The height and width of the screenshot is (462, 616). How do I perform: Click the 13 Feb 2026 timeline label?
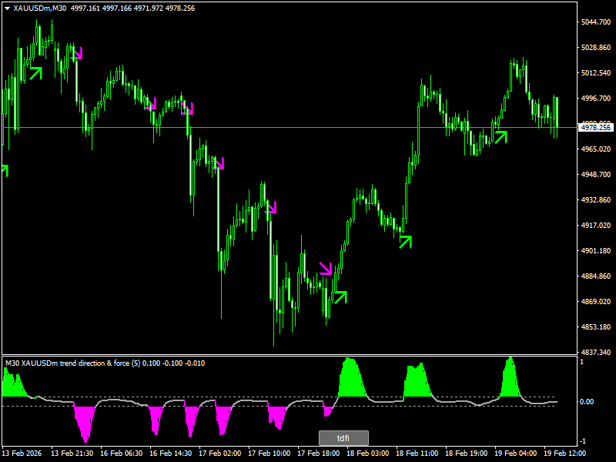pyautogui.click(x=22, y=450)
